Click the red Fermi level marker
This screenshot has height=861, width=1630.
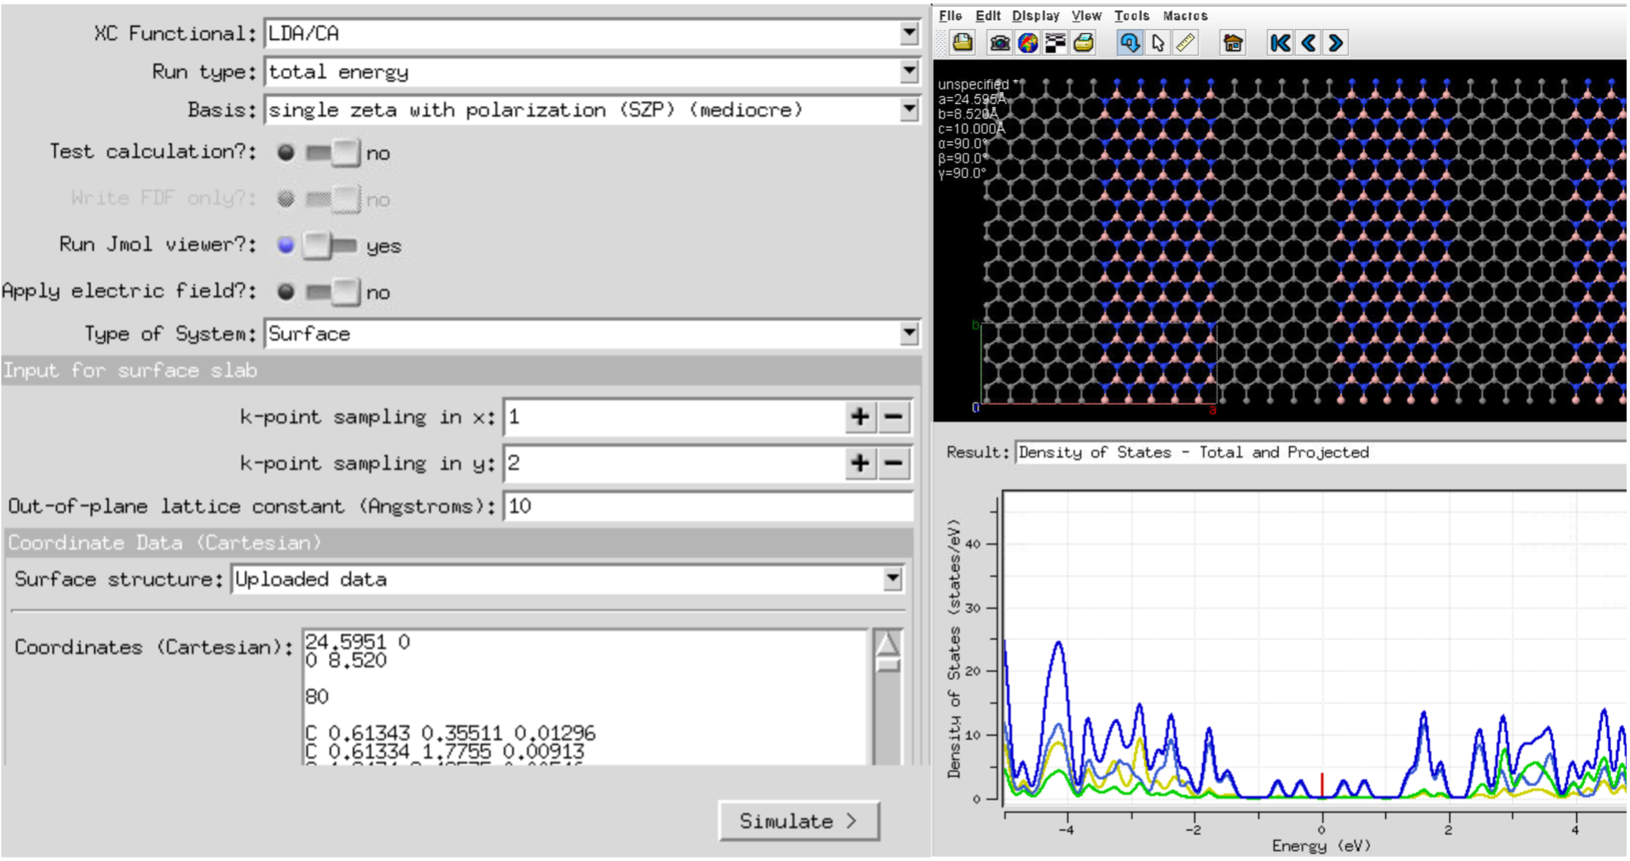tap(1322, 786)
